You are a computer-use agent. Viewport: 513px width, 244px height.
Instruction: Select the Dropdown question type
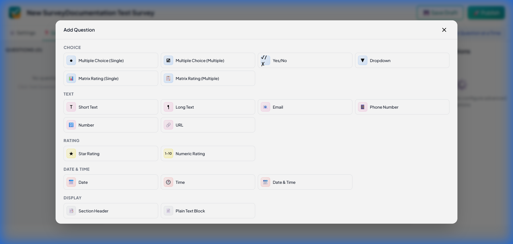pos(402,60)
